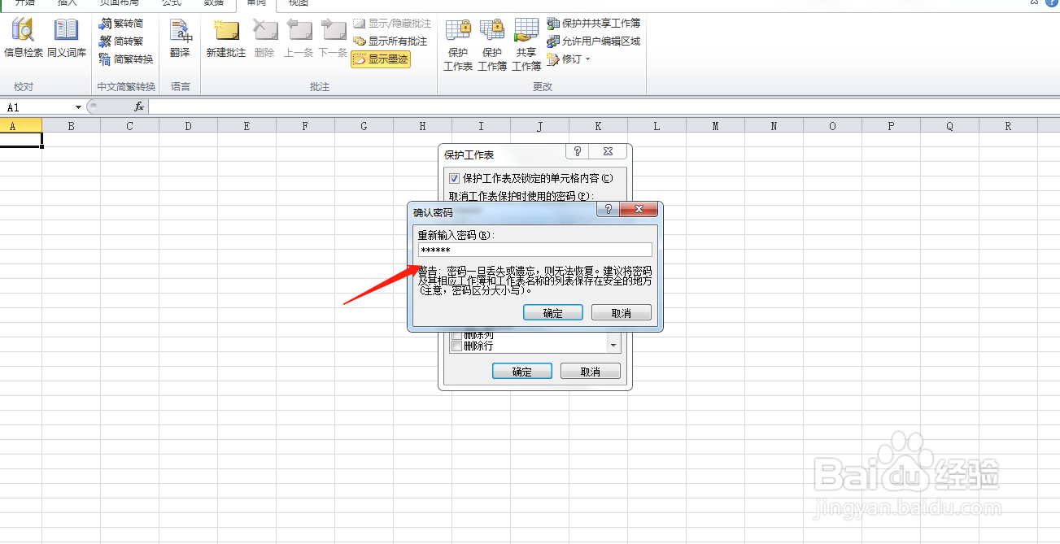Click 取消 in Protect Sheet dialog
The width and height of the screenshot is (1060, 544).
[x=591, y=372]
